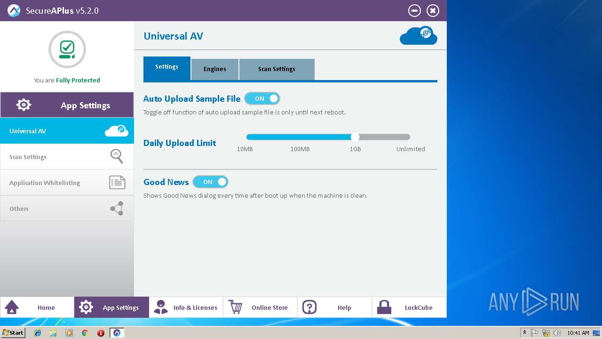Click the Action Center flag tray icon
Viewport: 602px width, 339px height.
(535, 333)
